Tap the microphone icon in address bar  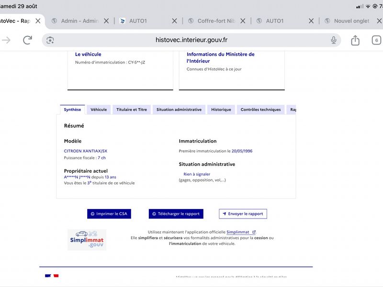point(333,40)
